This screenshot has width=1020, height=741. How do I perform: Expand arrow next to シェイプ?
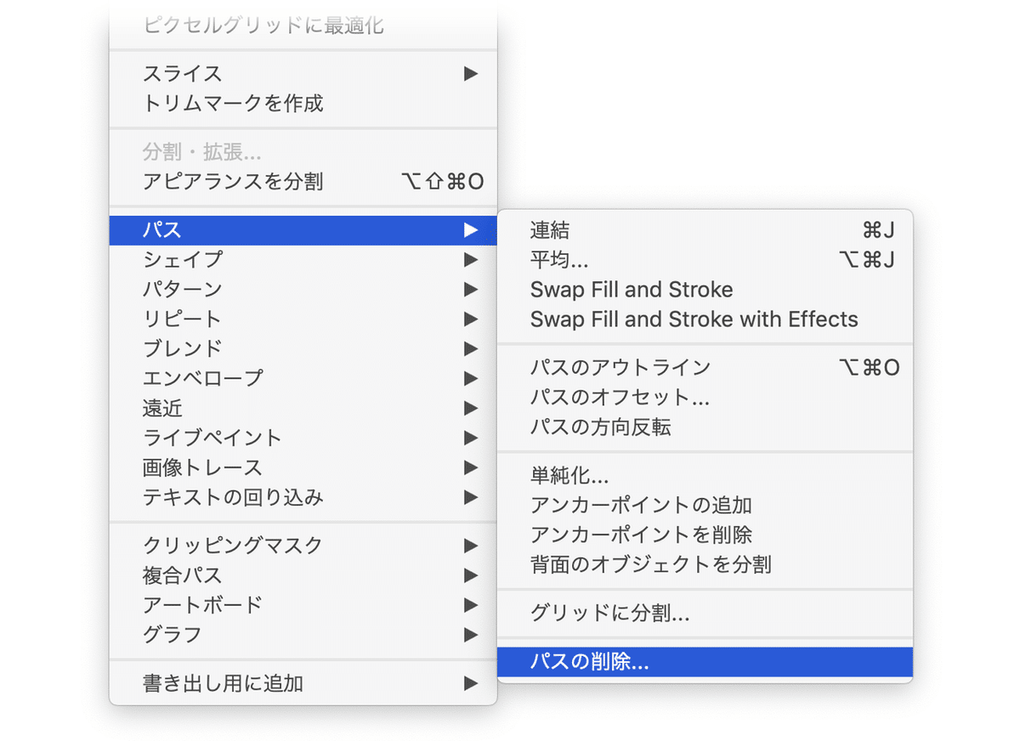[470, 259]
